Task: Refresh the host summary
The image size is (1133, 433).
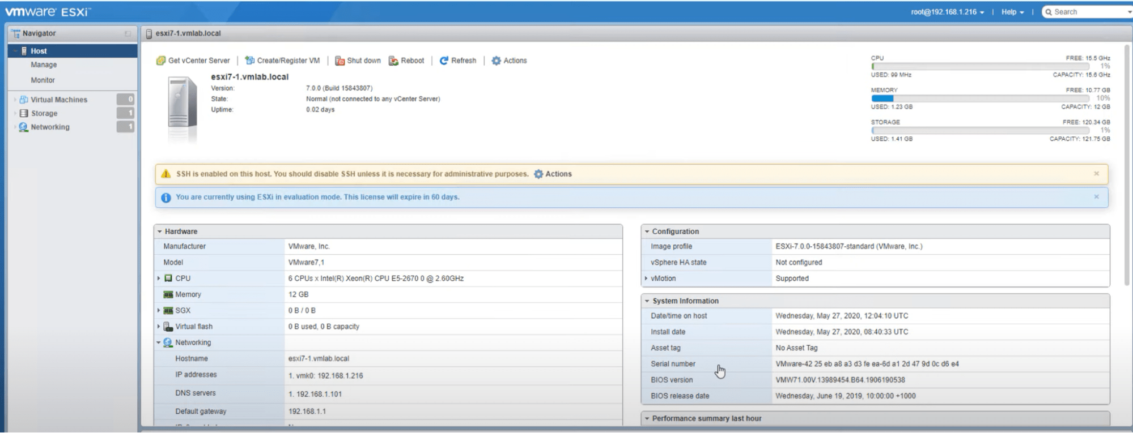Action: (458, 61)
